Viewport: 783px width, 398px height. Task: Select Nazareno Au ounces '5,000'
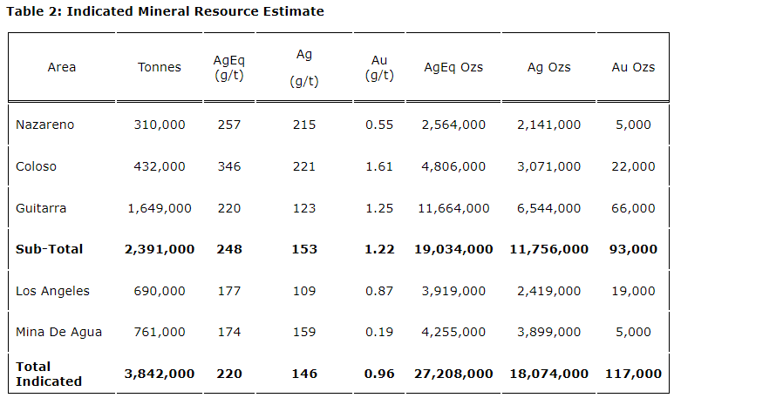(x=633, y=125)
